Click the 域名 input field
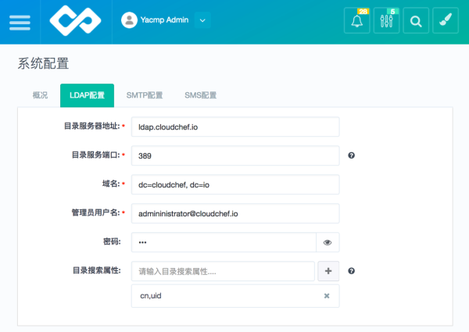The width and height of the screenshot is (469, 332). click(x=235, y=184)
